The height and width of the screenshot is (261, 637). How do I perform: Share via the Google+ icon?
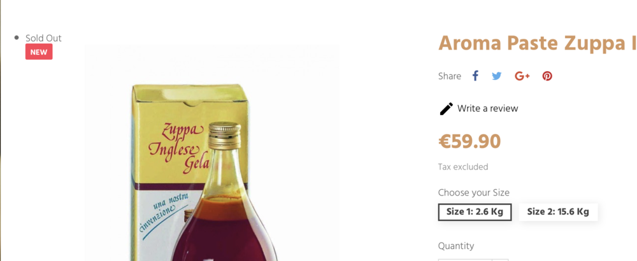coord(522,76)
